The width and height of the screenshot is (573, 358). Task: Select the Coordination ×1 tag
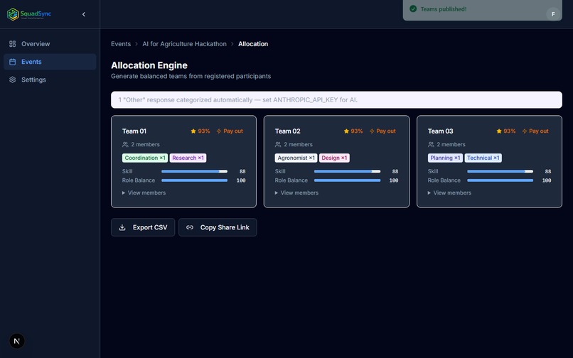pyautogui.click(x=145, y=158)
